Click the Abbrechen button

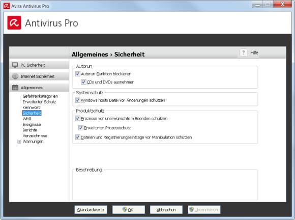(166, 210)
